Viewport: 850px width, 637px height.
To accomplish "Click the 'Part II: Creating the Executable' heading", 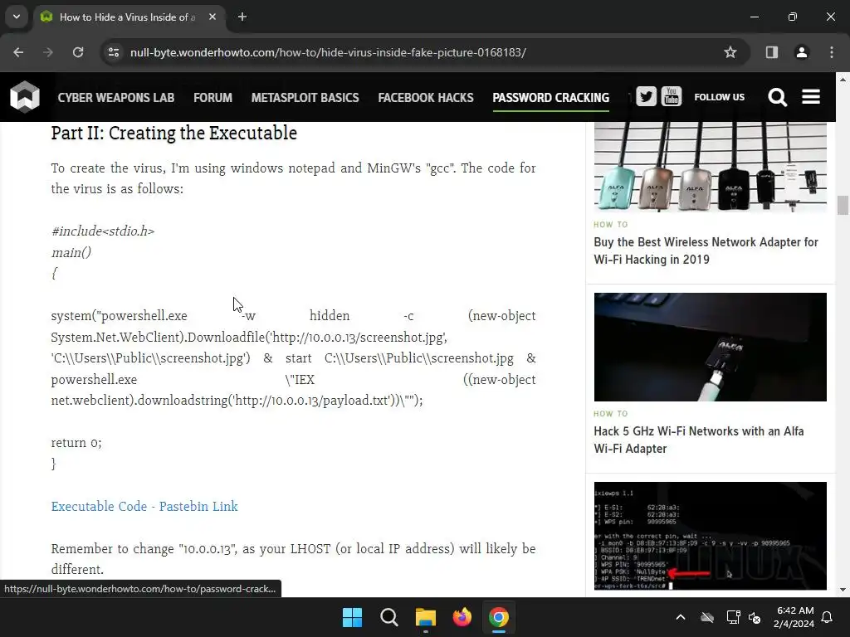I will [174, 134].
